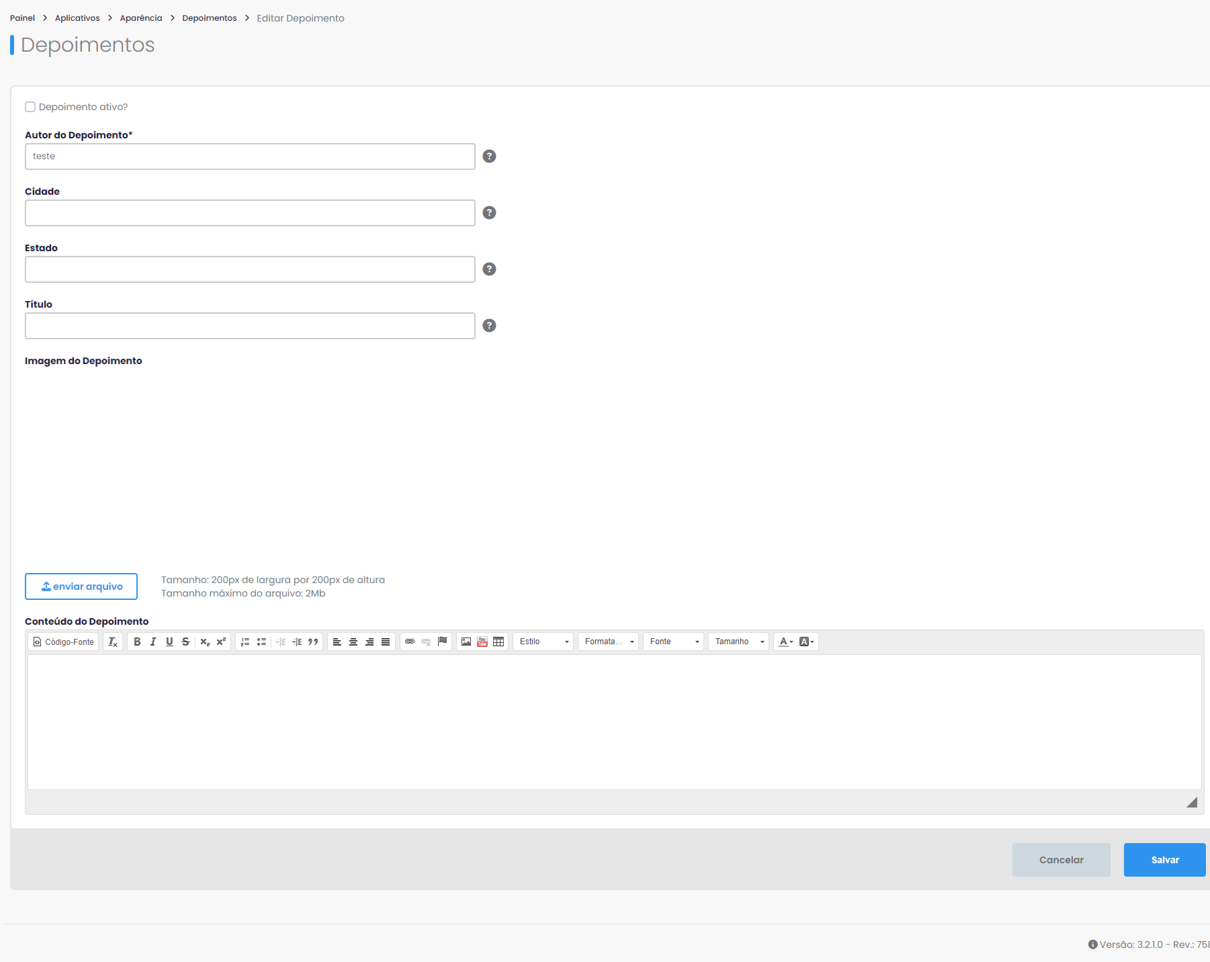The width and height of the screenshot is (1210, 962).
Task: Go to Aplicativos in breadcrumb
Action: click(x=77, y=18)
